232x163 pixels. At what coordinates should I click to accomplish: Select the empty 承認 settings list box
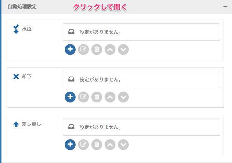[x=141, y=32]
